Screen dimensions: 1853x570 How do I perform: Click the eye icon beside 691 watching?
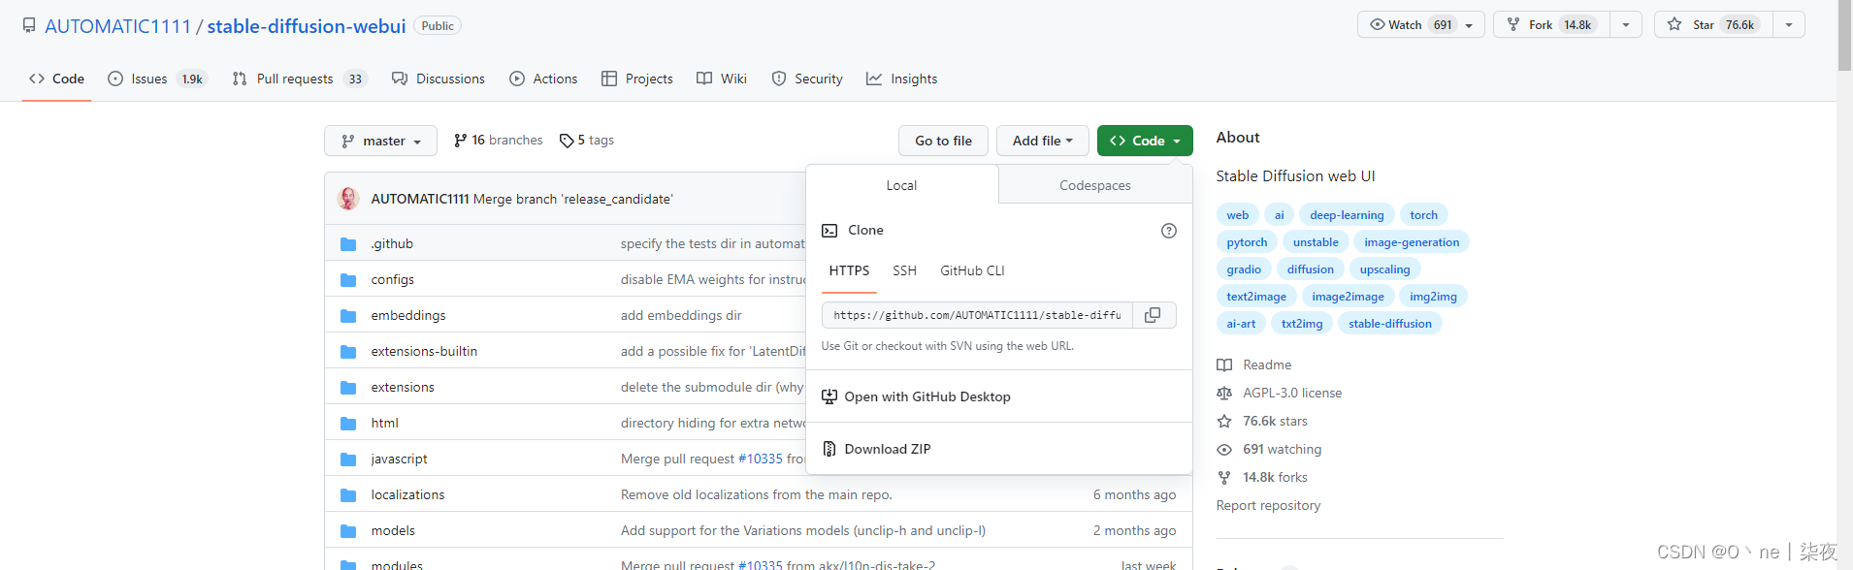click(1224, 450)
